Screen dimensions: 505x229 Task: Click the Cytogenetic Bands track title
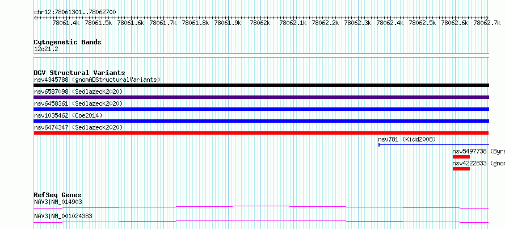tap(68, 42)
